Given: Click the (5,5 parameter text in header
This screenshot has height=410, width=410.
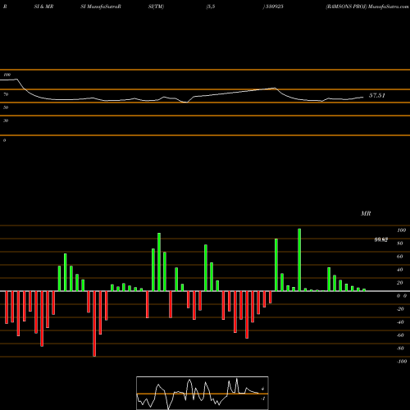Looking at the screenshot, I should 211,7.
